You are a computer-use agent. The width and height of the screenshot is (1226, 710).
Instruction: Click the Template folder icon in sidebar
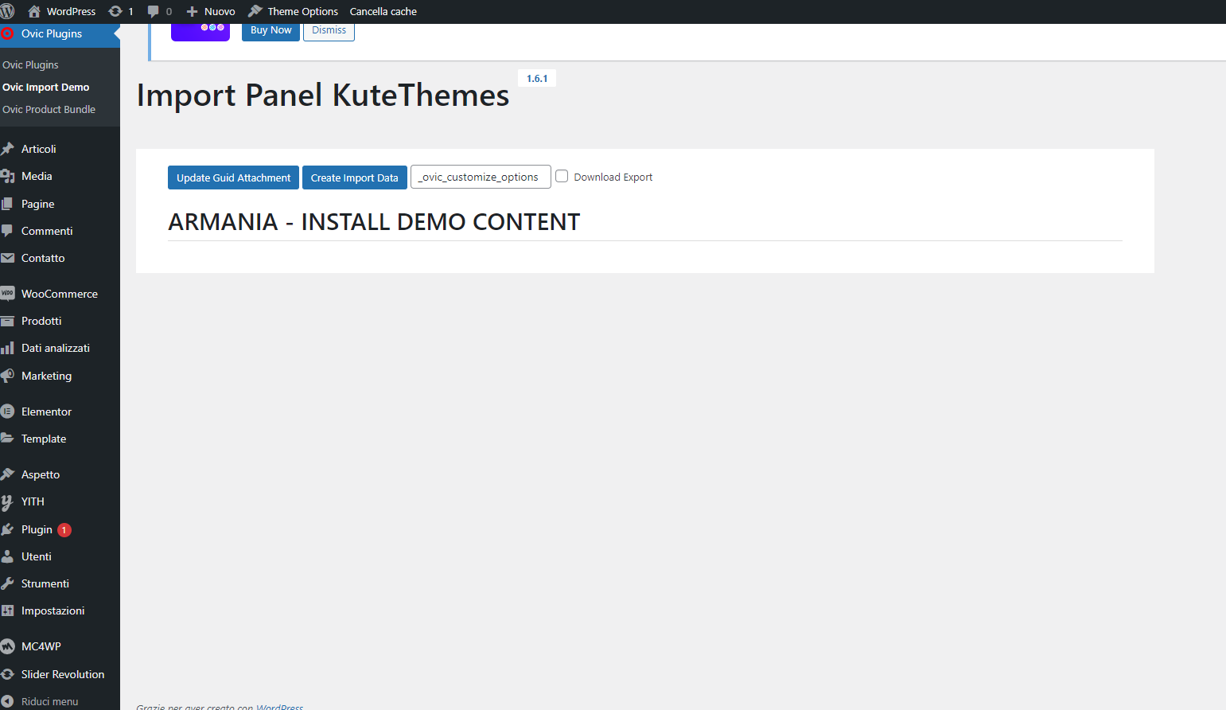click(7, 439)
